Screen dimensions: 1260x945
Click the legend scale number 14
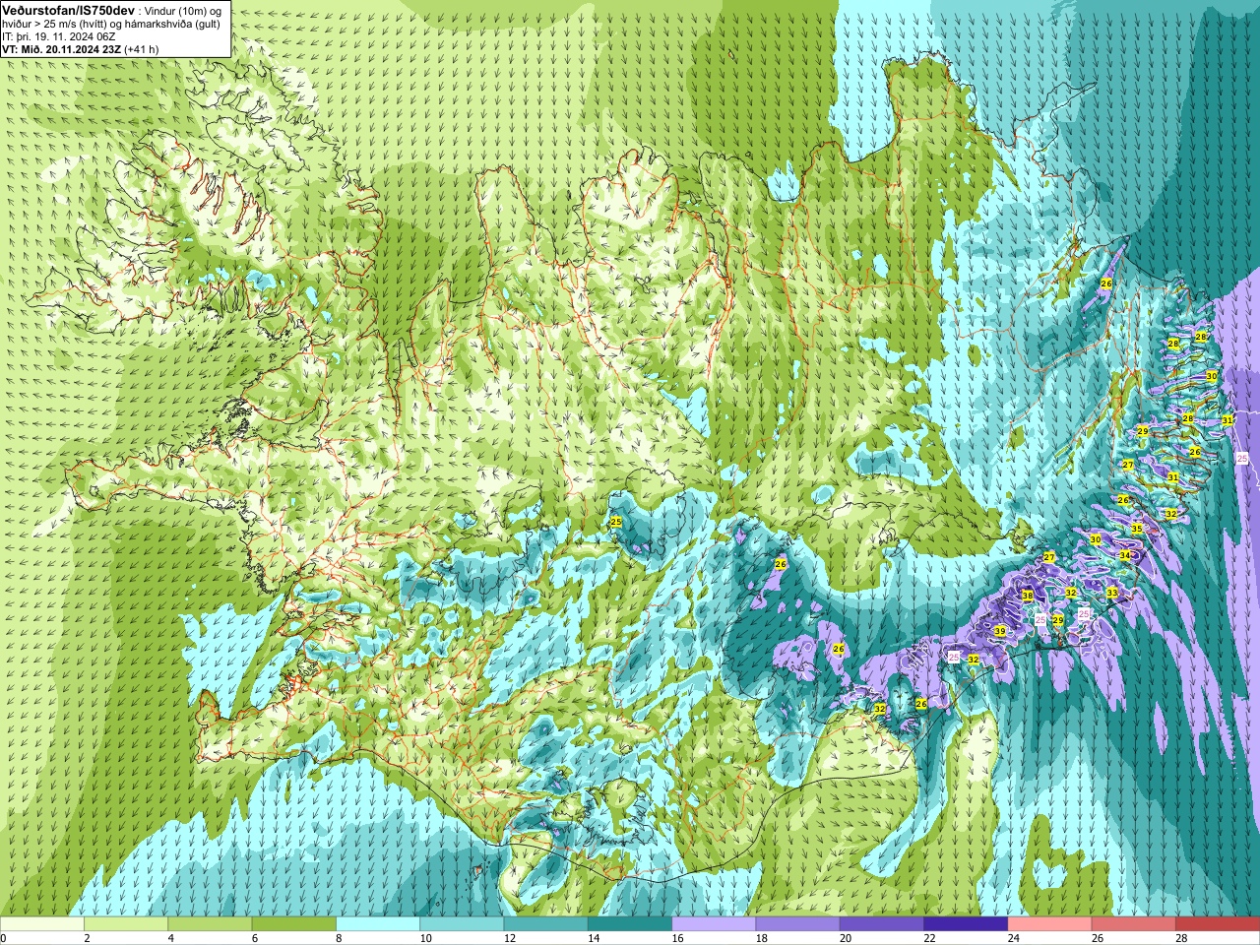pos(594,938)
